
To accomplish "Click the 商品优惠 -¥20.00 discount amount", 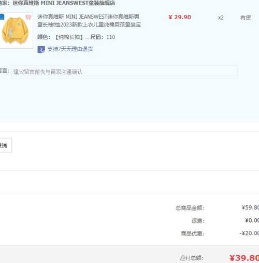I will click(x=249, y=233).
